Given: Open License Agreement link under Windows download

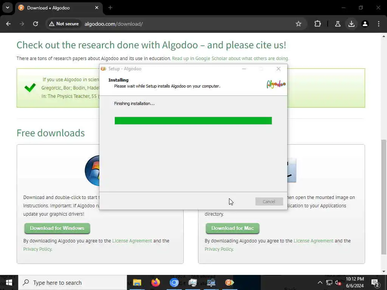Looking at the screenshot, I should coord(132,241).
